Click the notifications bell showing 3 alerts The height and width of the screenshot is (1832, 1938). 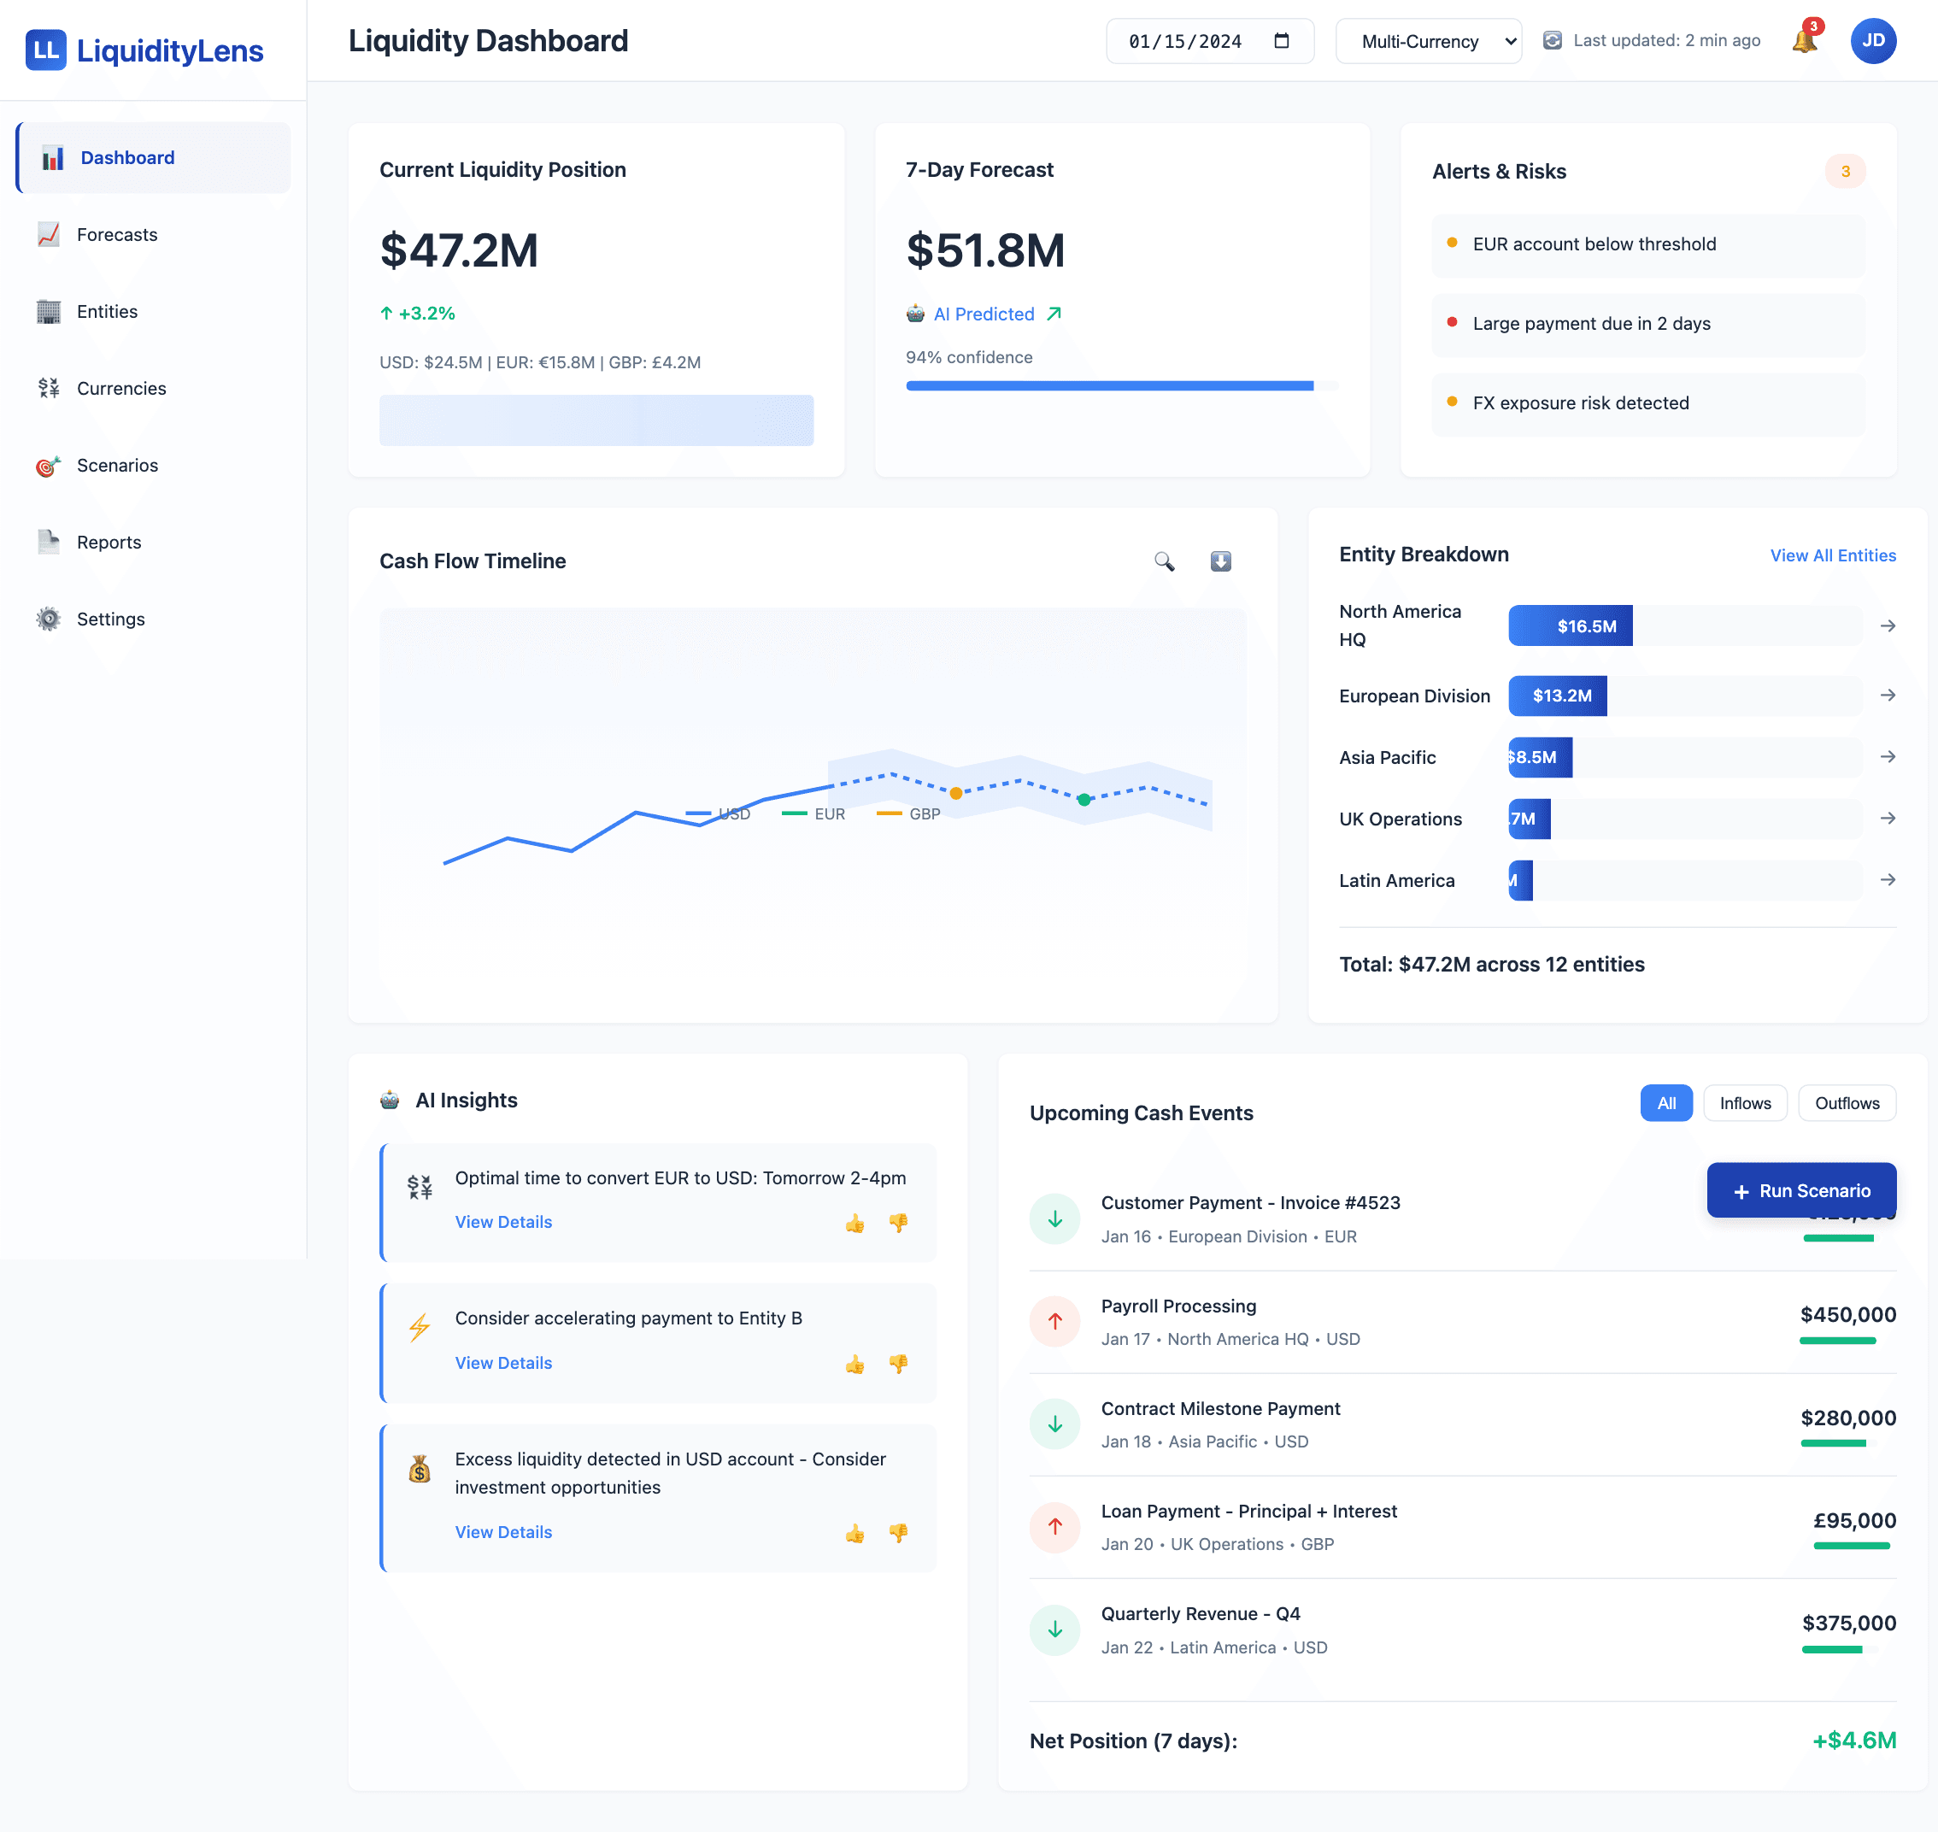tap(1804, 41)
